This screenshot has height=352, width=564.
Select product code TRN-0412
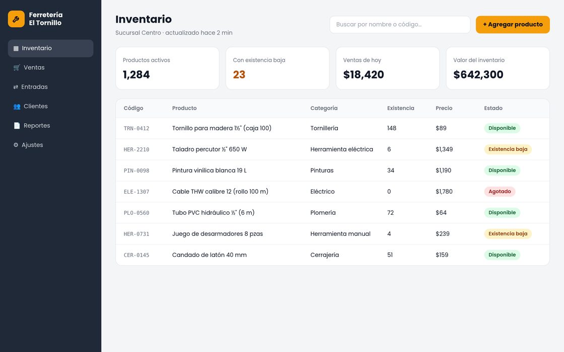point(136,129)
